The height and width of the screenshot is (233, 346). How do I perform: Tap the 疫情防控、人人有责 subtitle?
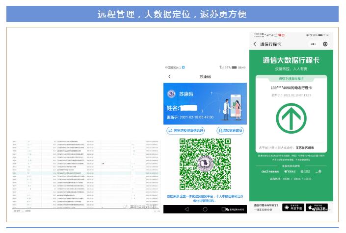pos(291,69)
